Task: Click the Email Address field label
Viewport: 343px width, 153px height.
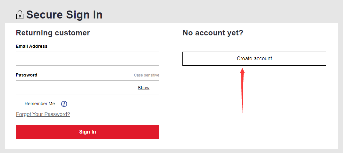Action: 32,46
